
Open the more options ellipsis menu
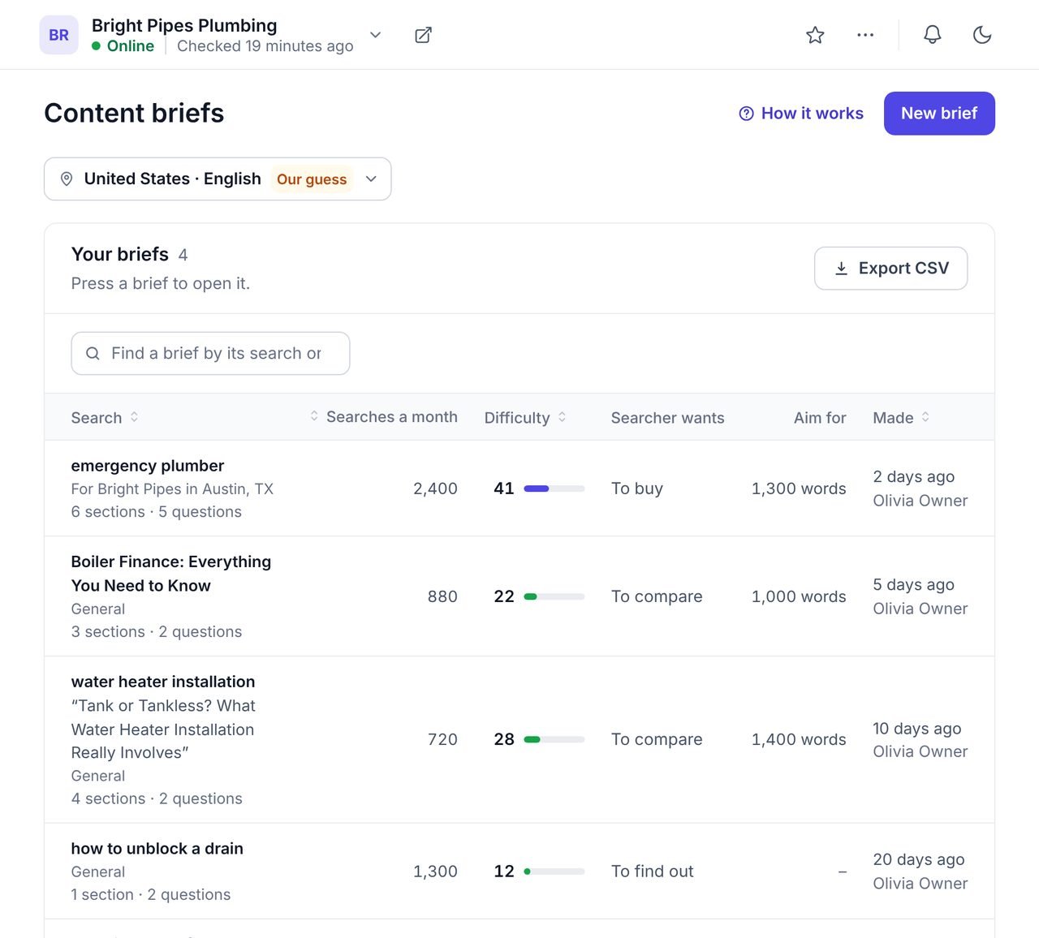[865, 35]
